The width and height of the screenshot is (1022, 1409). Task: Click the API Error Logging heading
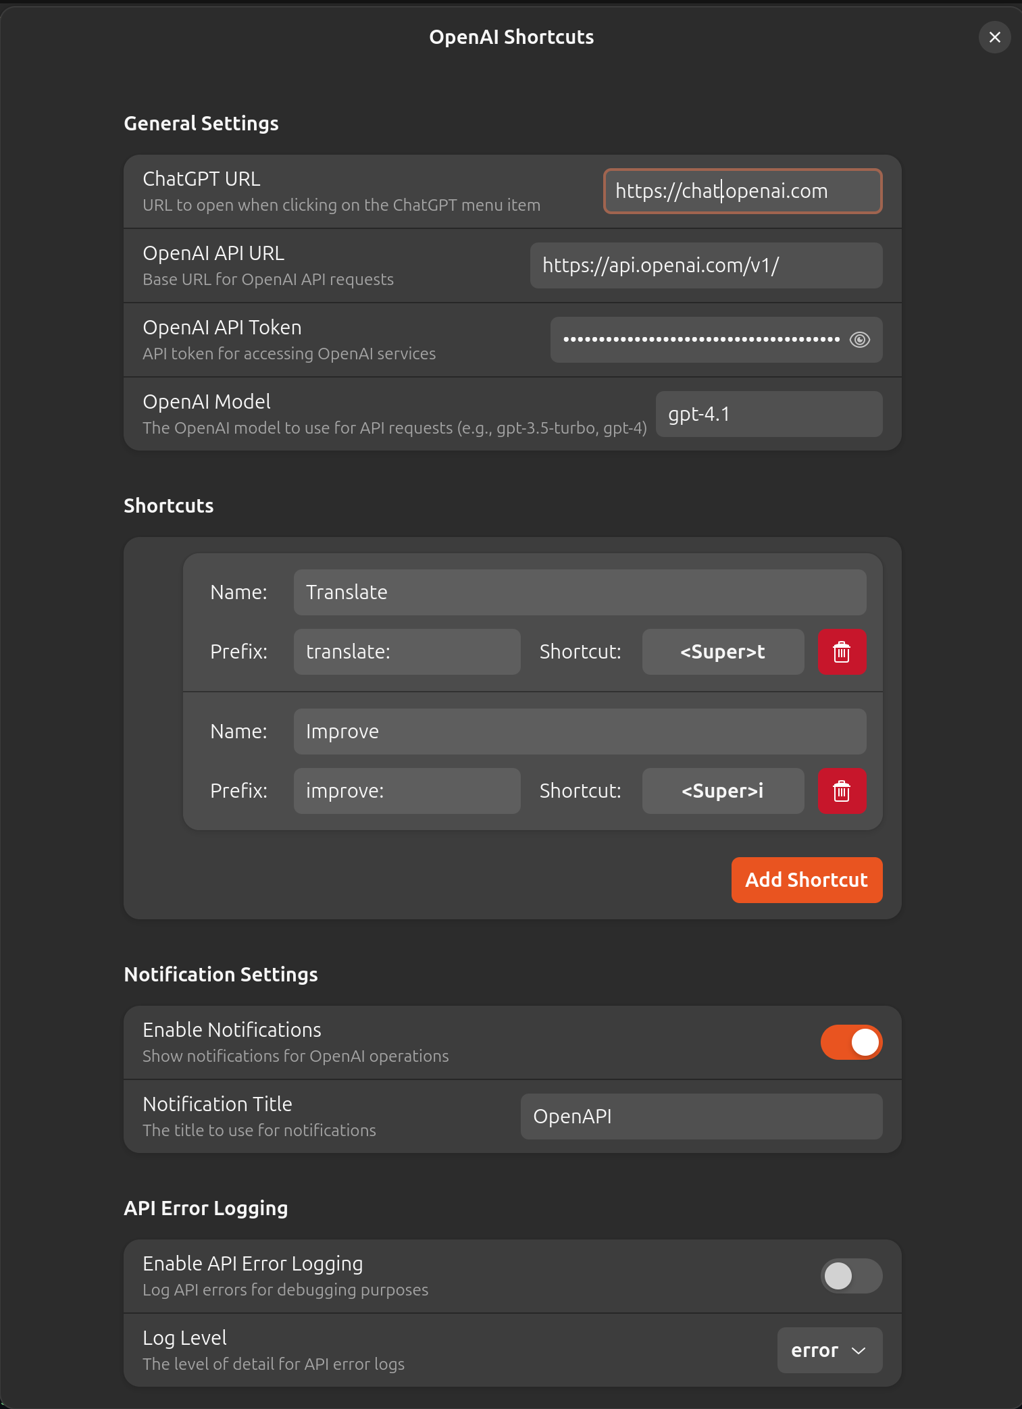[x=206, y=1208]
